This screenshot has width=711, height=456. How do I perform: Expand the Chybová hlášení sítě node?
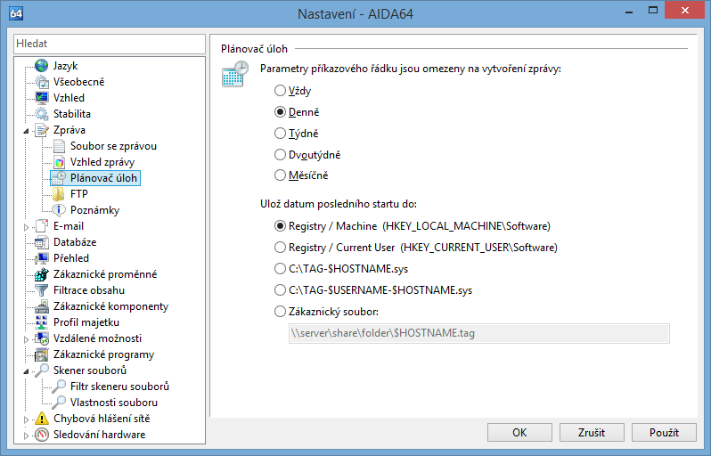26,419
